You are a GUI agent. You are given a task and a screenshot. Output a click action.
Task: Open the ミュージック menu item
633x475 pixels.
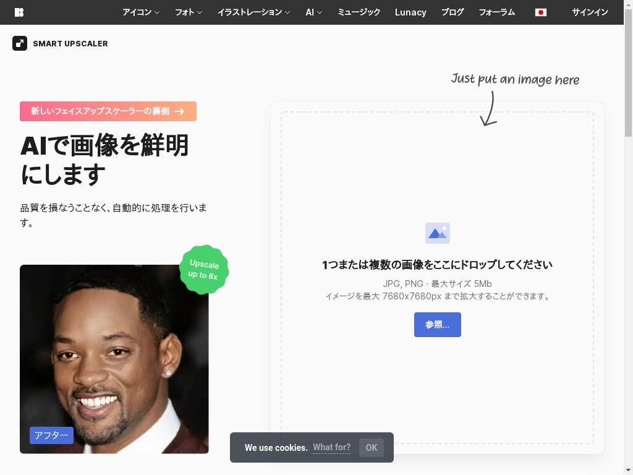pyautogui.click(x=359, y=12)
